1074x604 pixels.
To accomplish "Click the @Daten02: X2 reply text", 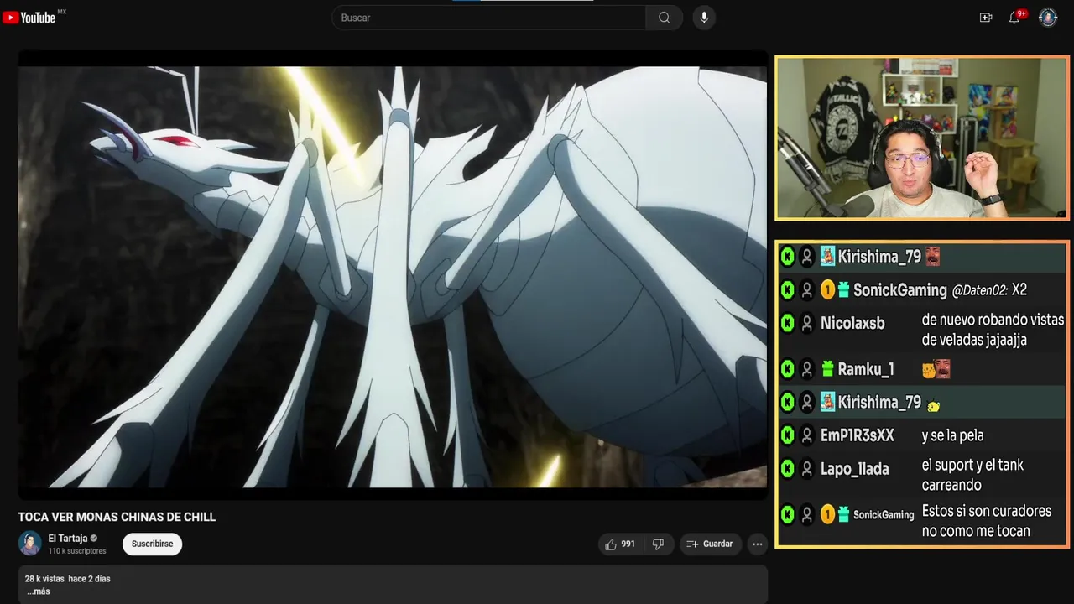I will pos(989,290).
